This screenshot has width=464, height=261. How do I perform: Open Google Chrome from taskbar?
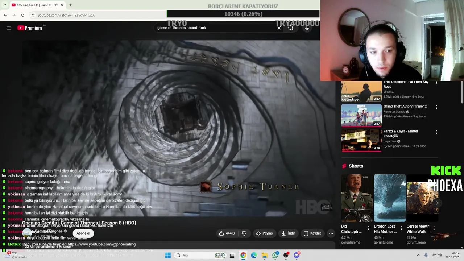tap(243, 255)
